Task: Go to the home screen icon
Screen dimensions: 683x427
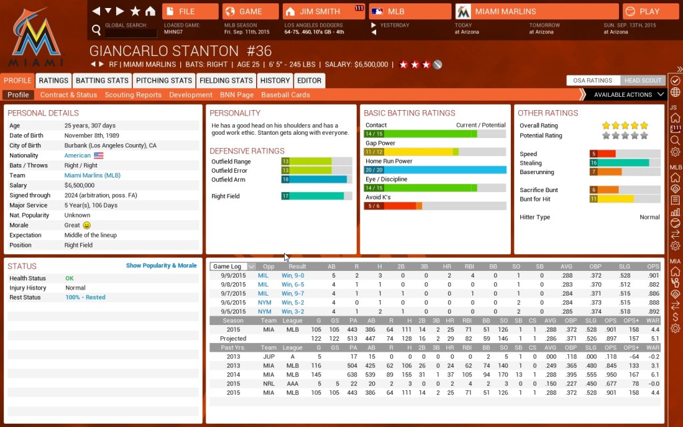Action: click(x=150, y=11)
